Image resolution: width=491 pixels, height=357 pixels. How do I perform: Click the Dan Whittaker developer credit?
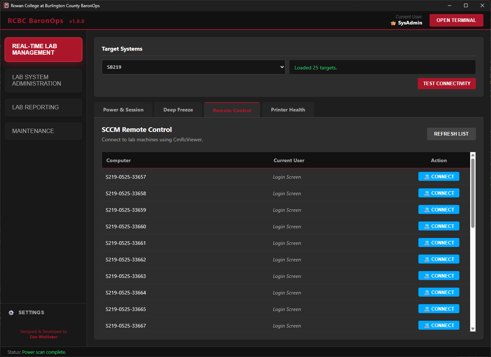click(x=43, y=337)
